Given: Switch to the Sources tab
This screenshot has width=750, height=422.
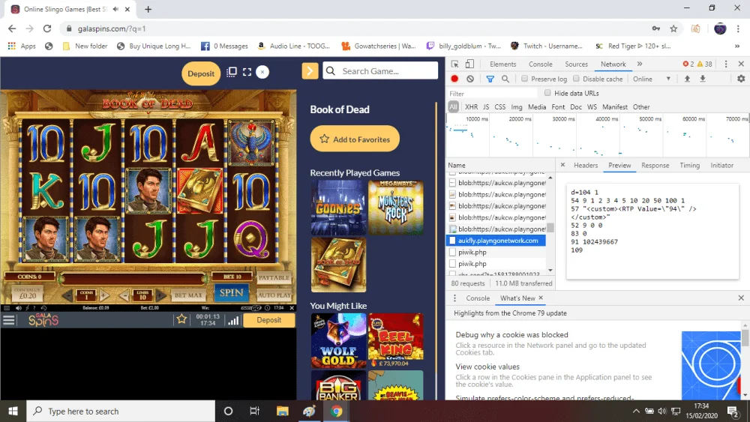Looking at the screenshot, I should click(576, 64).
